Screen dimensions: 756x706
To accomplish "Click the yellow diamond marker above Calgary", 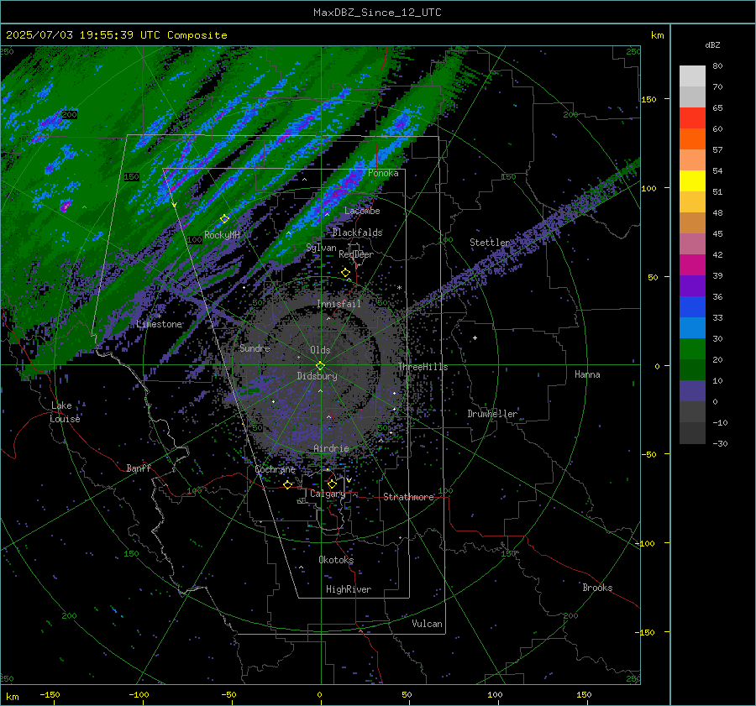I will point(332,484).
